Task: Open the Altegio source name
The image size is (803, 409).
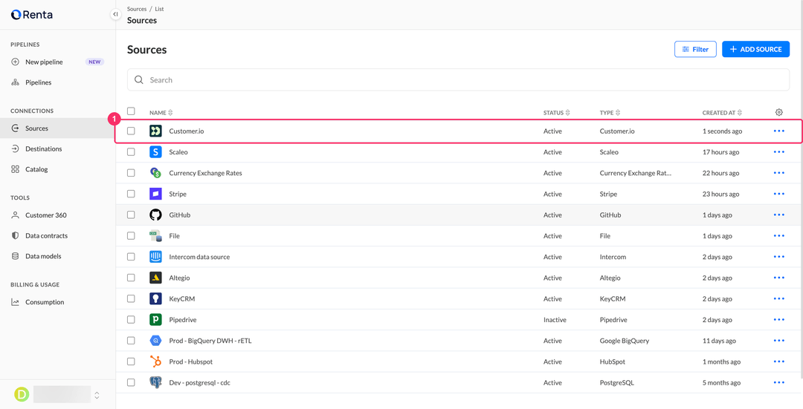Action: tap(179, 278)
